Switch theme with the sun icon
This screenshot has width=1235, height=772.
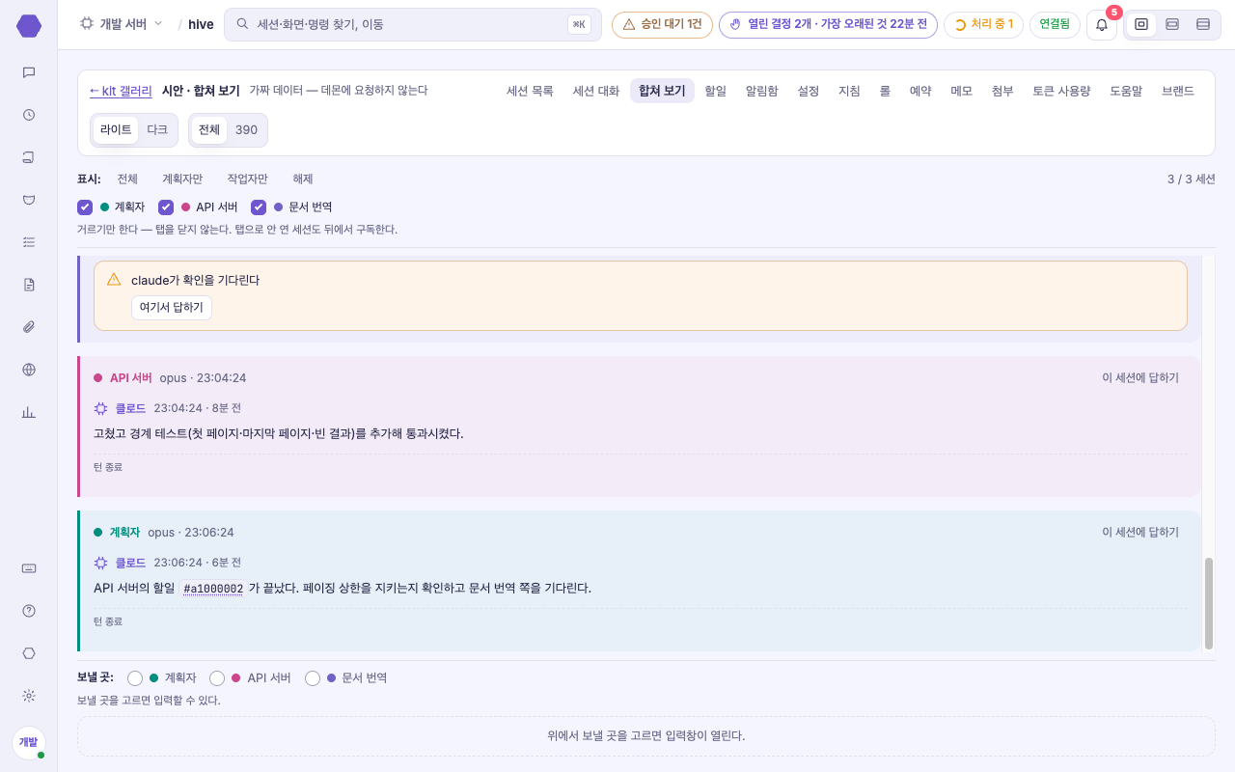29,696
